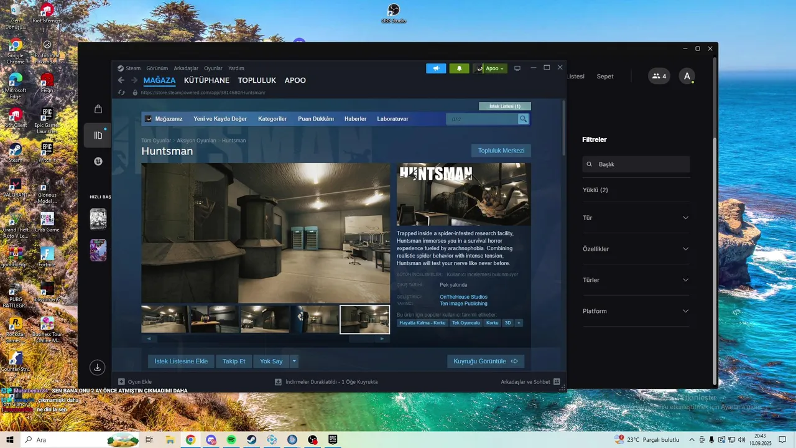Open store bag icon in Epic sidebar
Image resolution: width=796 pixels, height=448 pixels.
(x=98, y=109)
